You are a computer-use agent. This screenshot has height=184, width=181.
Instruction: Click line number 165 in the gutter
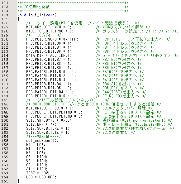(5, 181)
